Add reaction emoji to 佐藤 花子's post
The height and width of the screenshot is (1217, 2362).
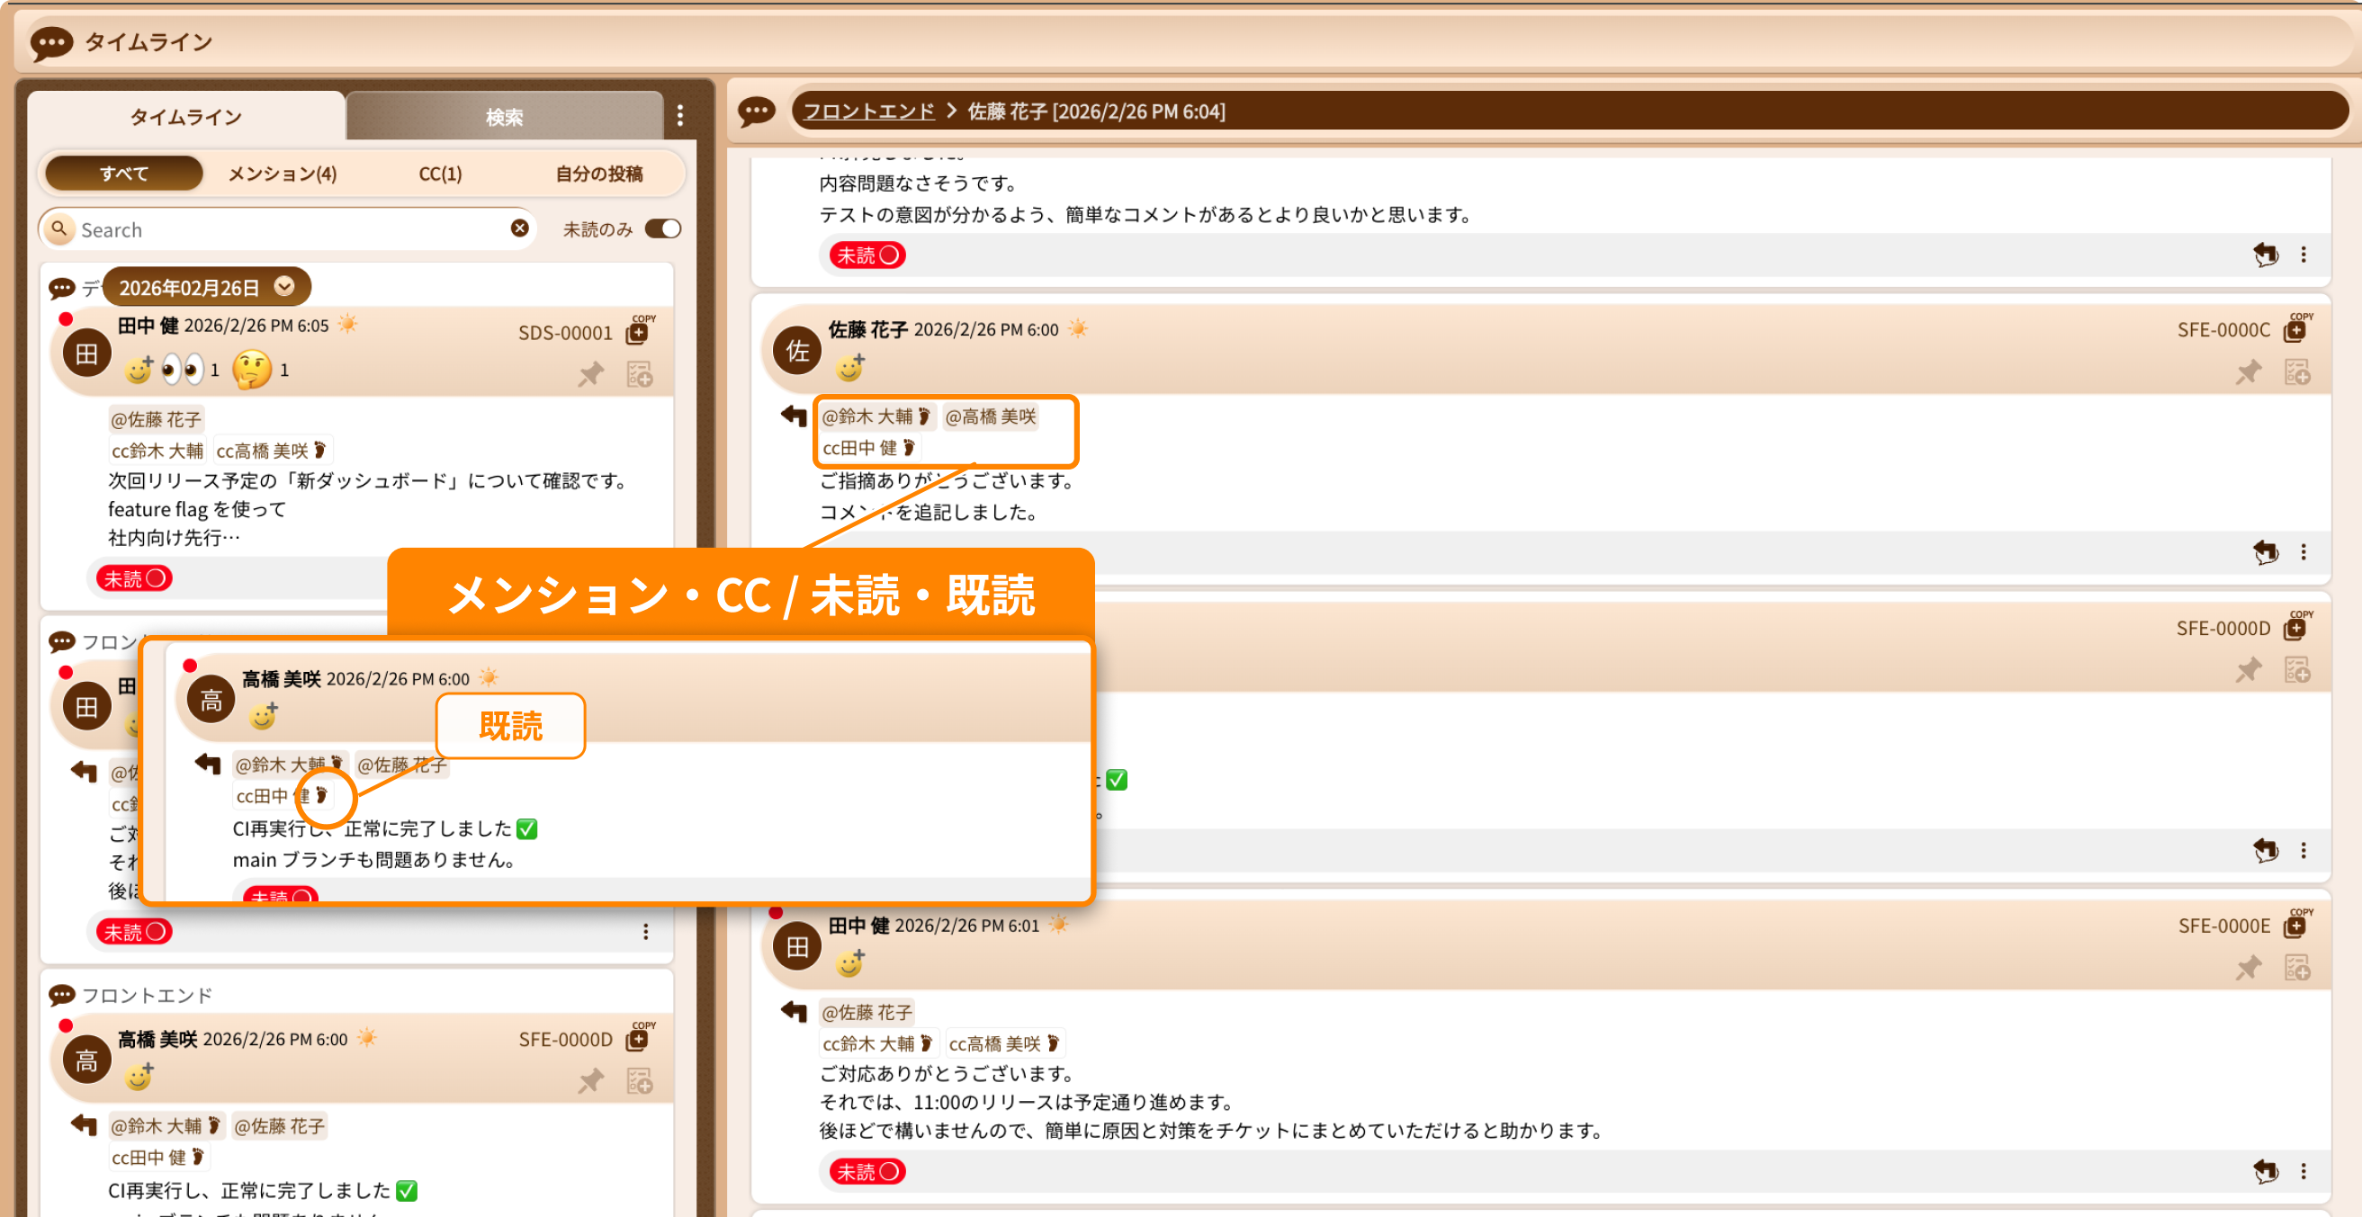(x=850, y=368)
